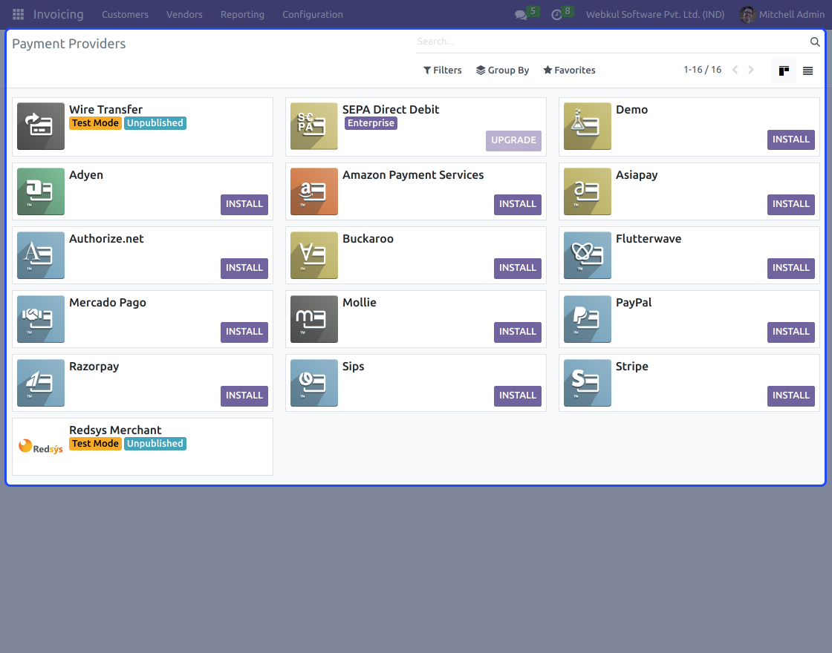Screen dimensions: 832x653
Task: Click Wire Transfer's Unpublished badge
Action: coord(155,123)
